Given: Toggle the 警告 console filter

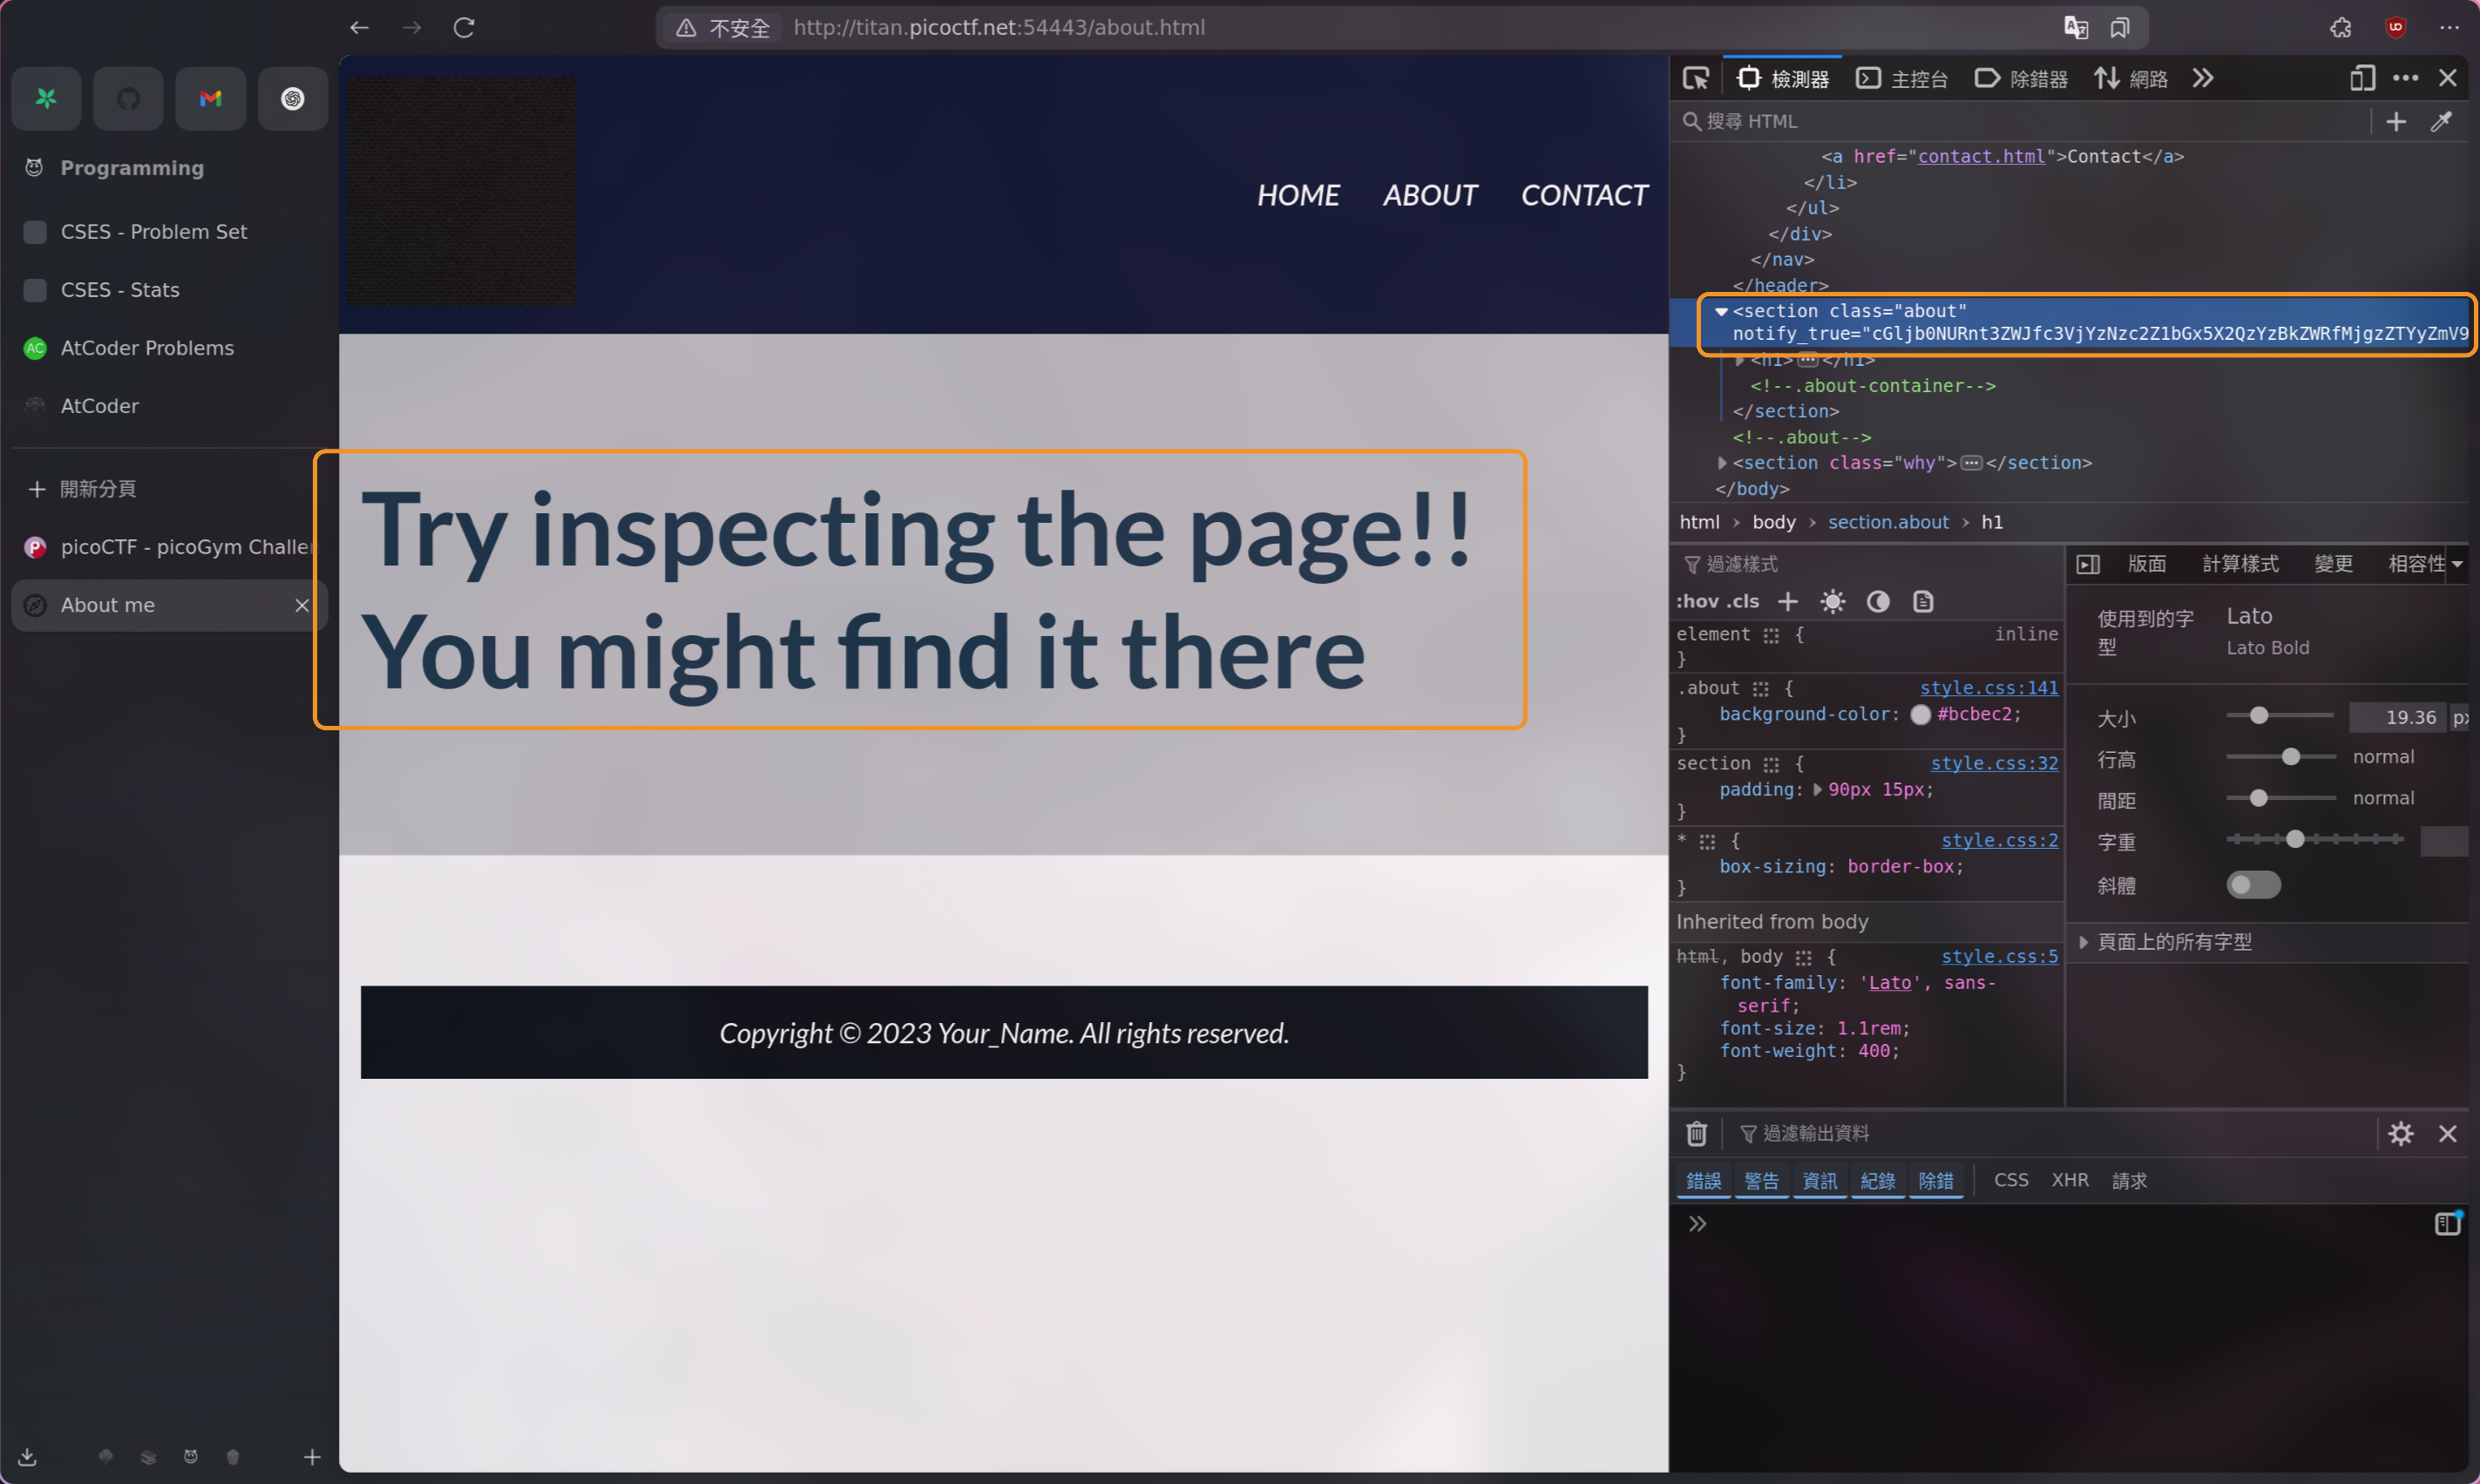Looking at the screenshot, I should [1761, 1180].
